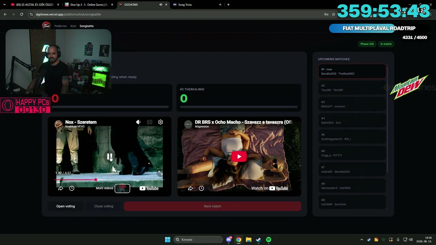Click the Keresés taskbar search box
436x245 pixels.
pyautogui.click(x=198, y=240)
